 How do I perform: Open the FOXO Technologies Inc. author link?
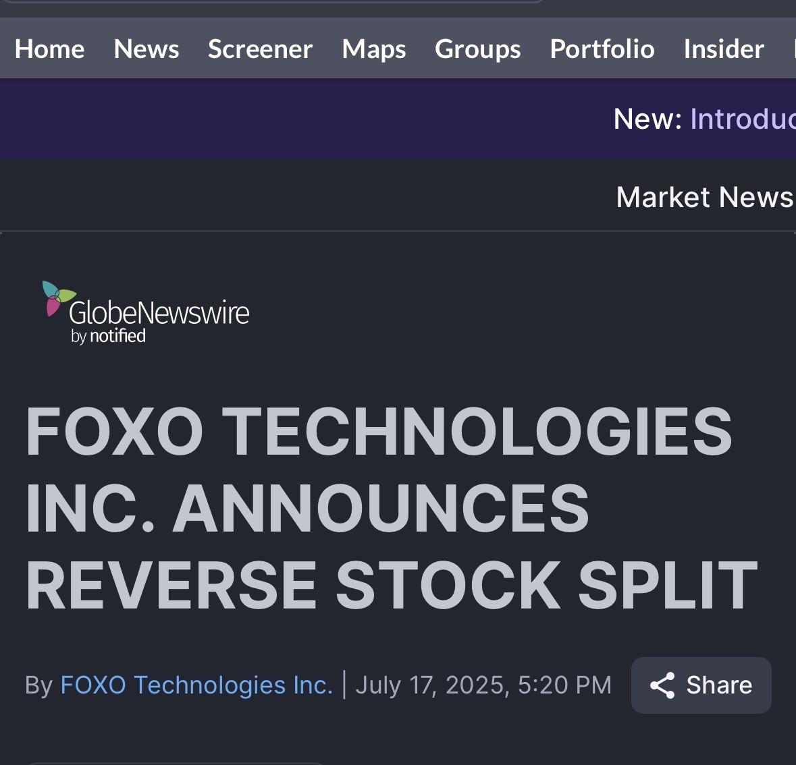tap(196, 685)
